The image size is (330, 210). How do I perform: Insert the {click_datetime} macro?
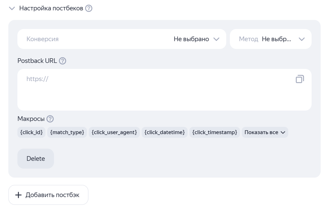pyautogui.click(x=164, y=132)
